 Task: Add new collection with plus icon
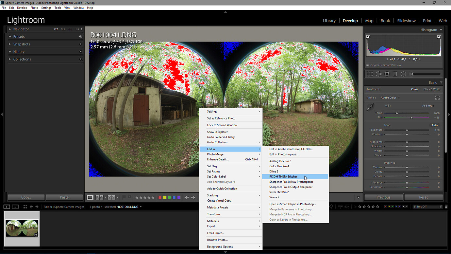80,59
